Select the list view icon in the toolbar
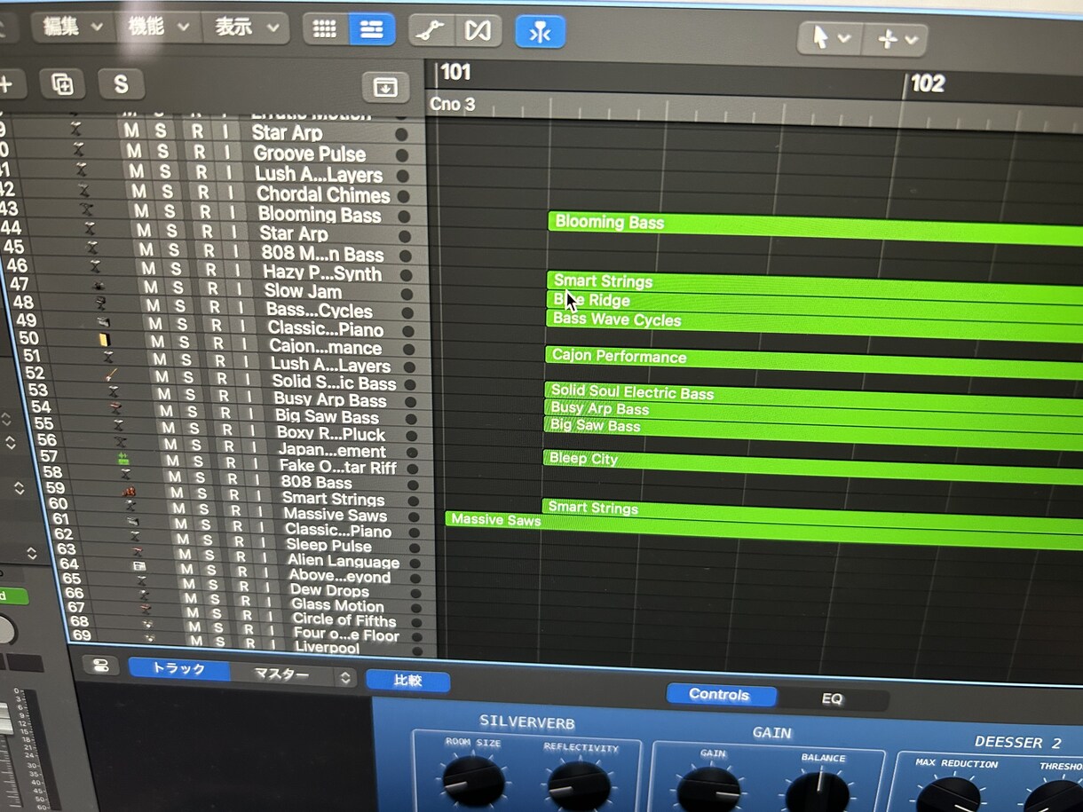 coord(372,29)
